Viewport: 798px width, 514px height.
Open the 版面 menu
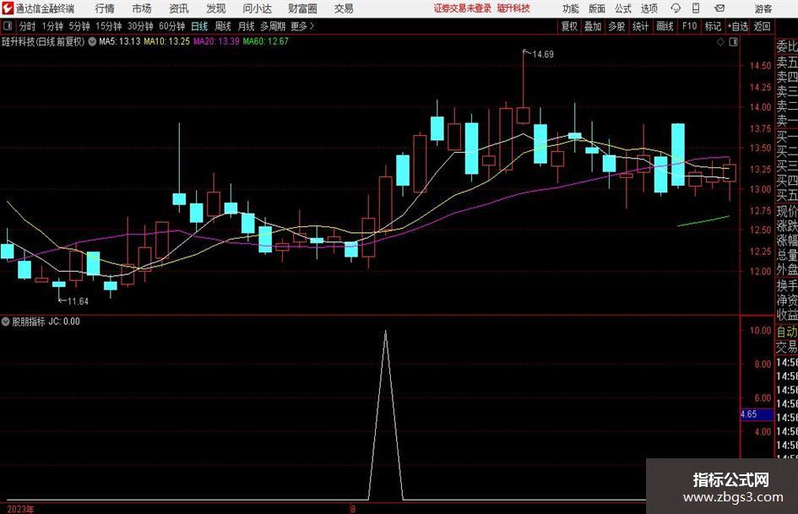pyautogui.click(x=597, y=8)
